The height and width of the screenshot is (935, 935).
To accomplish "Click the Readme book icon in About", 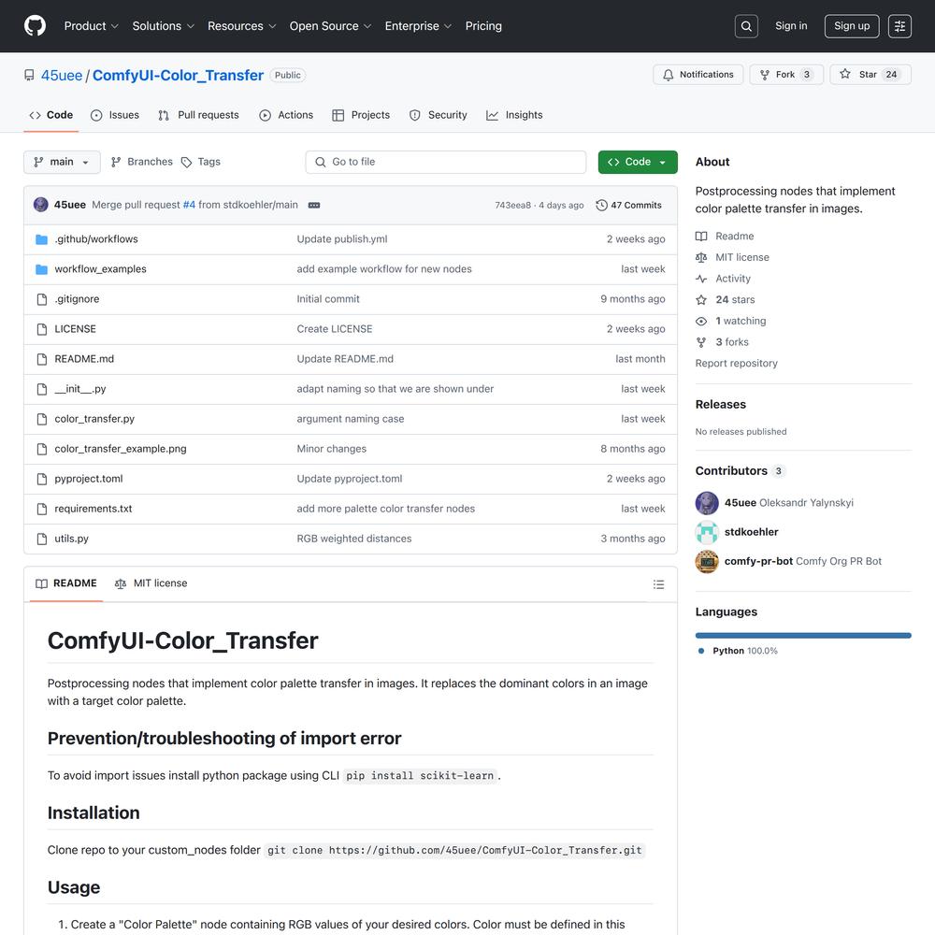I will pos(701,237).
